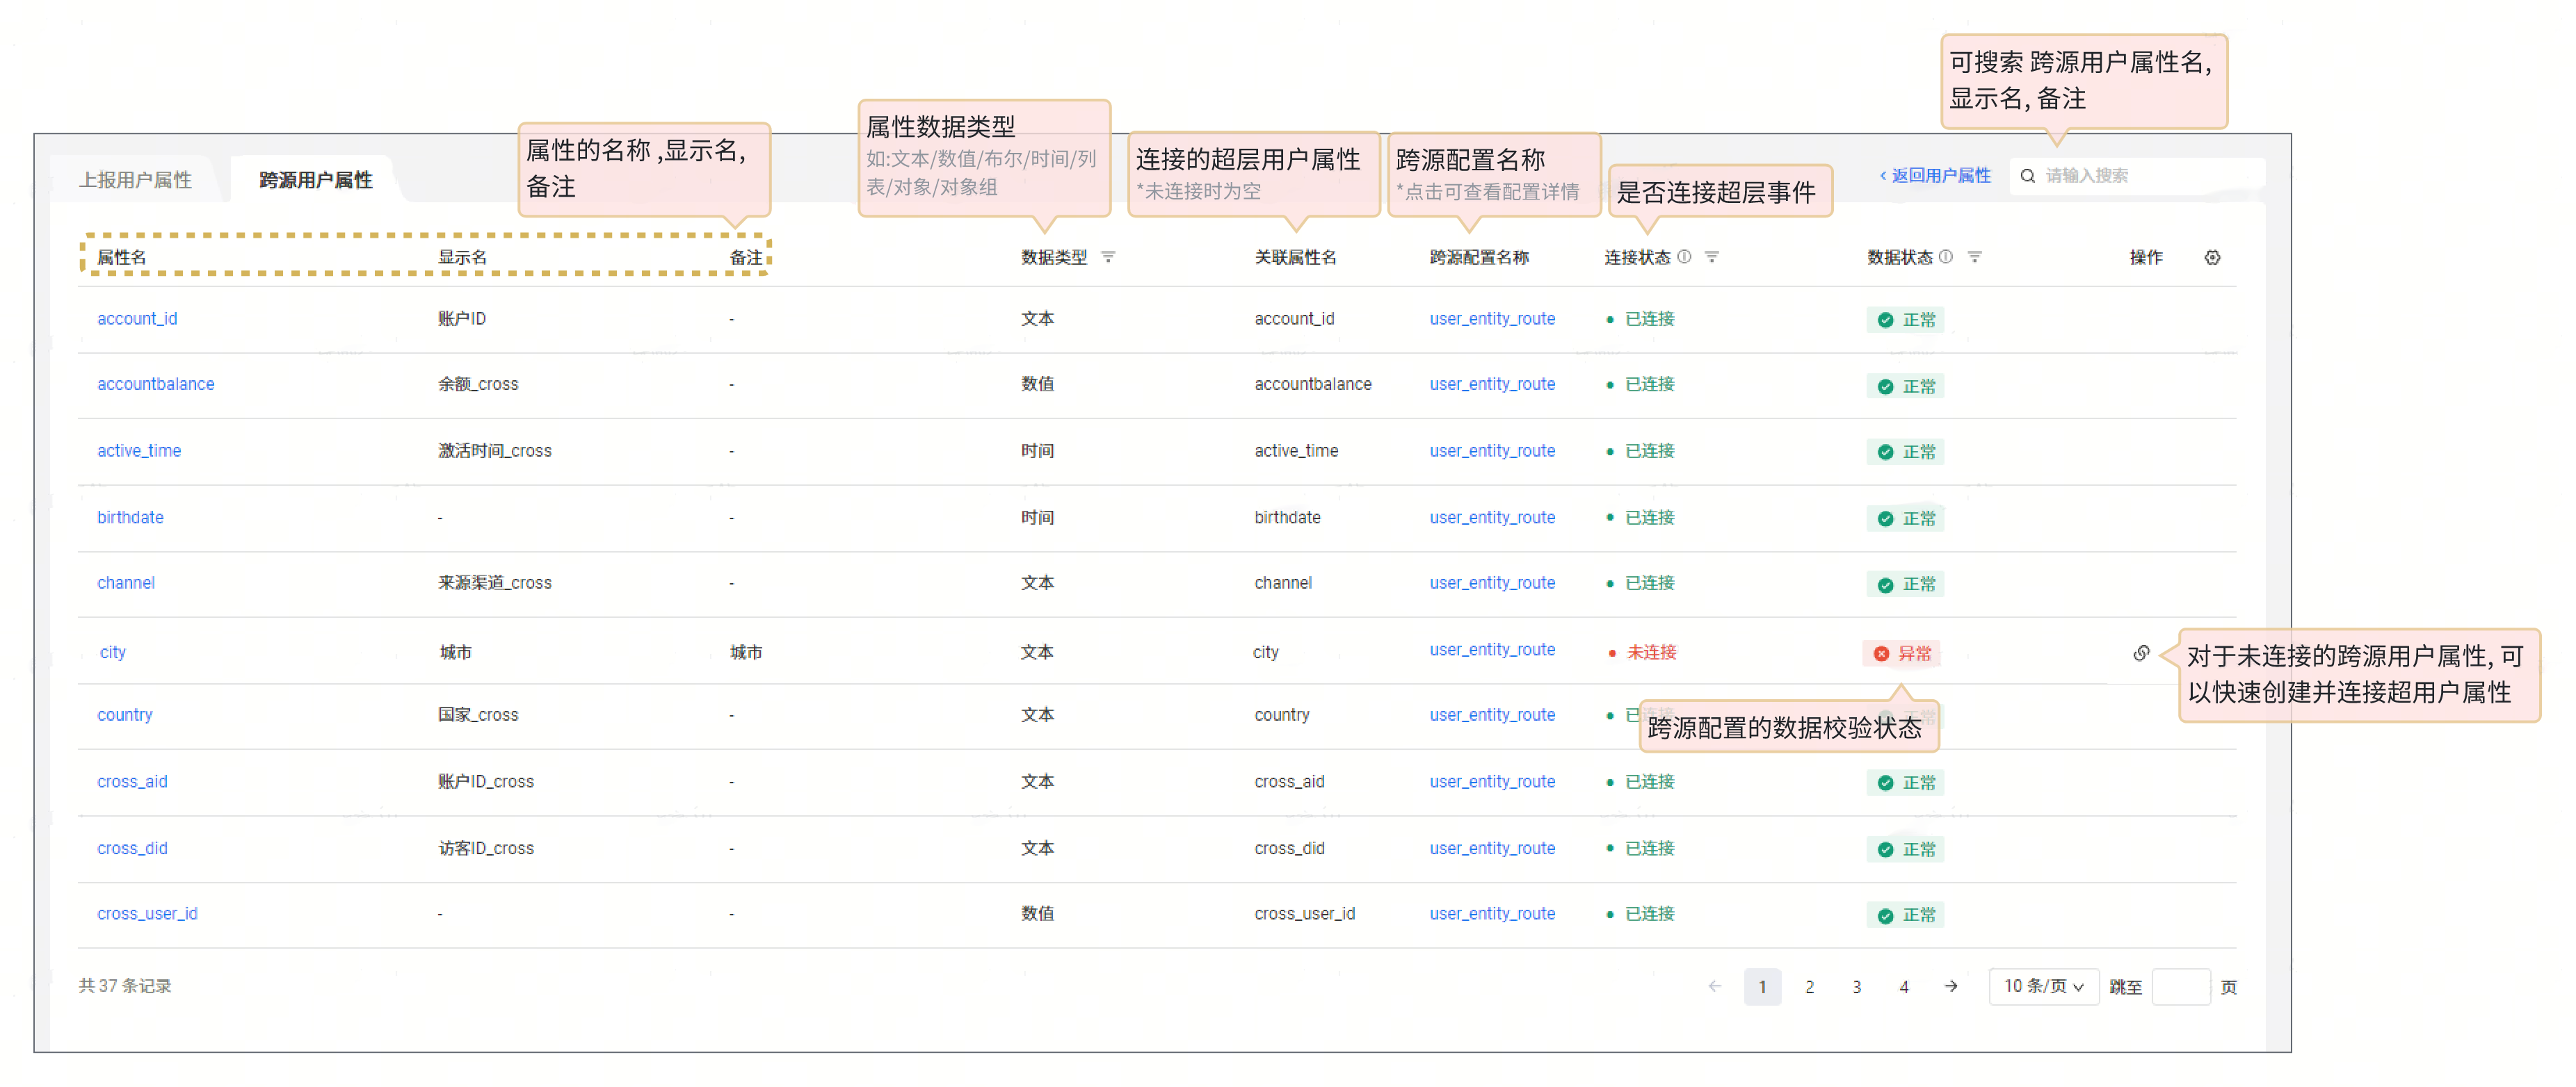The width and height of the screenshot is (2576, 1087).
Task: Click the 余额_cross display name cell
Action: (x=478, y=384)
